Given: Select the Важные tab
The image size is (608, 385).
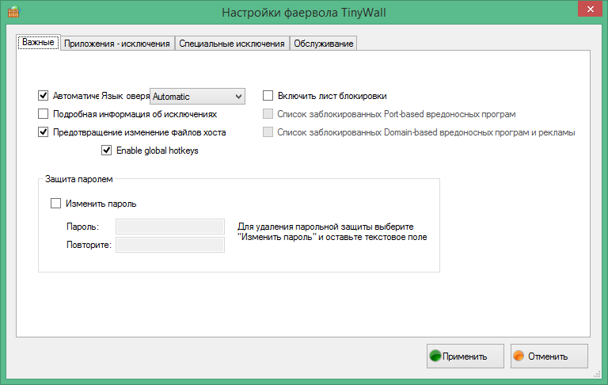Looking at the screenshot, I should 38,42.
